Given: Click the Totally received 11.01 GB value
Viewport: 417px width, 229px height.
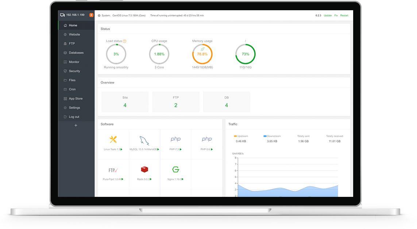Looking at the screenshot, I should pos(335,141).
